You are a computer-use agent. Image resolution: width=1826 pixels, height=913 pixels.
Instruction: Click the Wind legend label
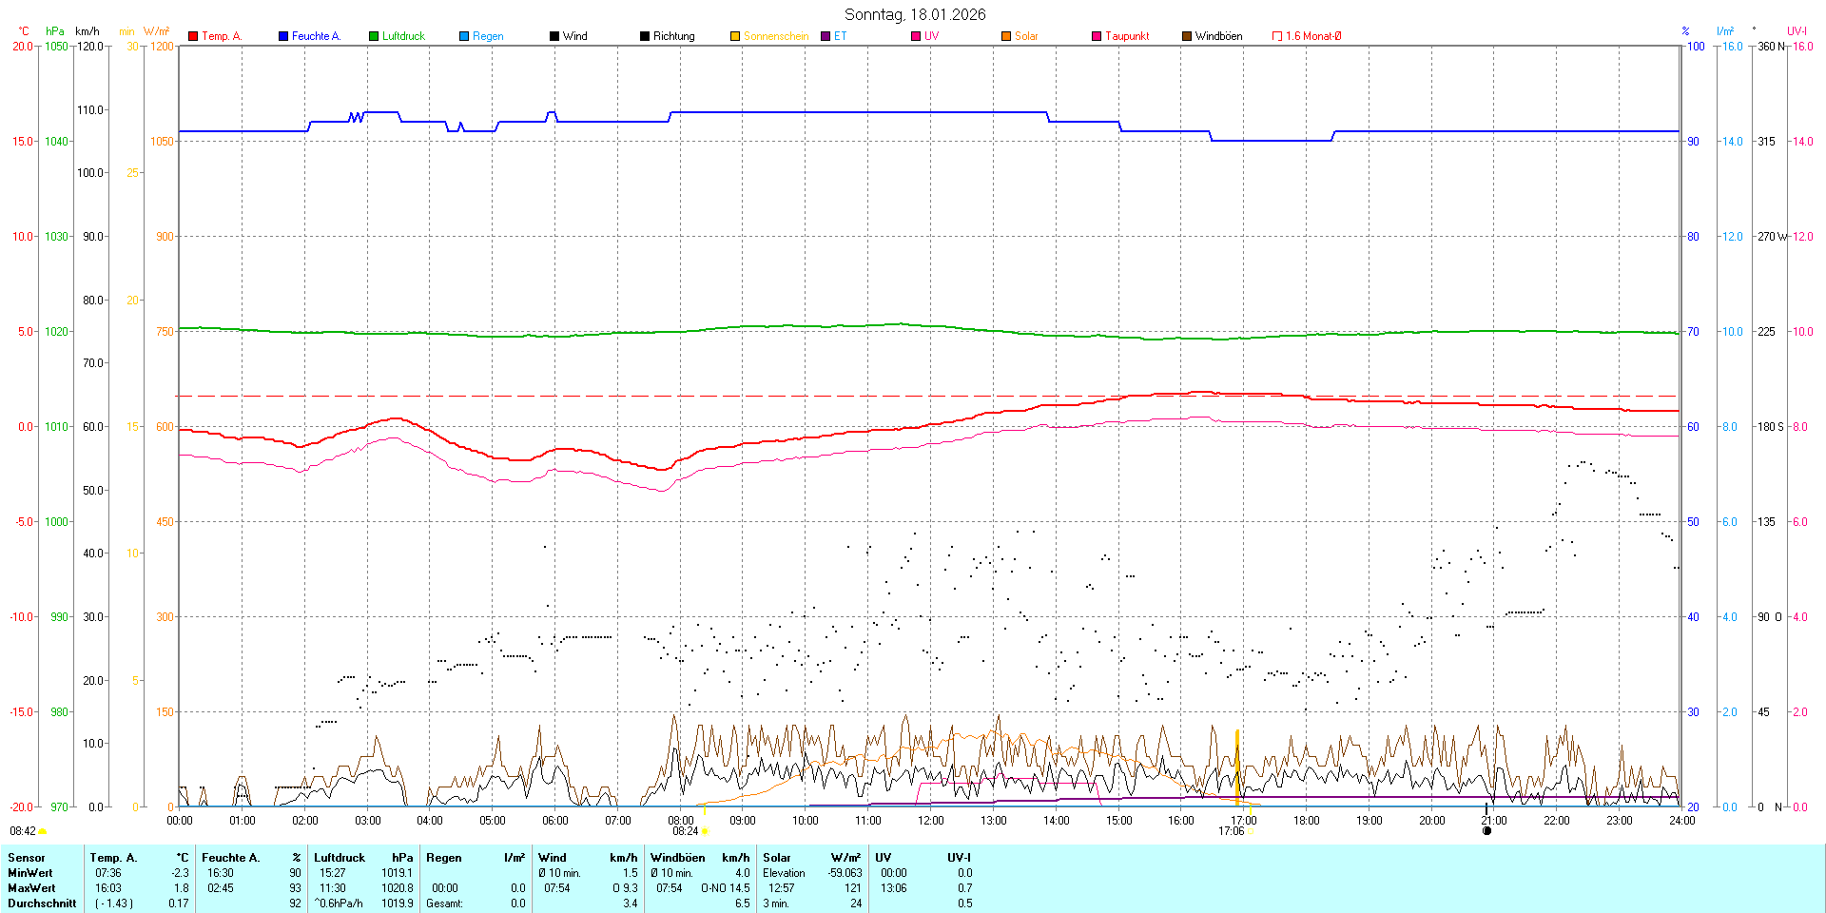coord(574,36)
